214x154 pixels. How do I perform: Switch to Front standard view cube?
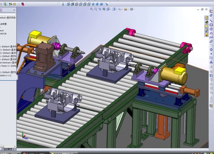tap(68, 4)
